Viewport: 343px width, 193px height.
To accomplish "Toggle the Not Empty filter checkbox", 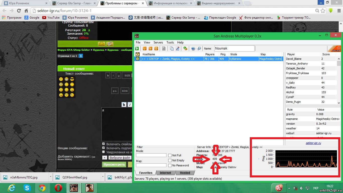I will [170, 160].
